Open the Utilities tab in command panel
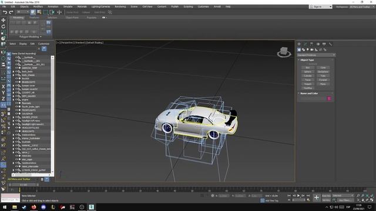Image resolution: width=376 pixels, height=211 pixels. [330, 44]
